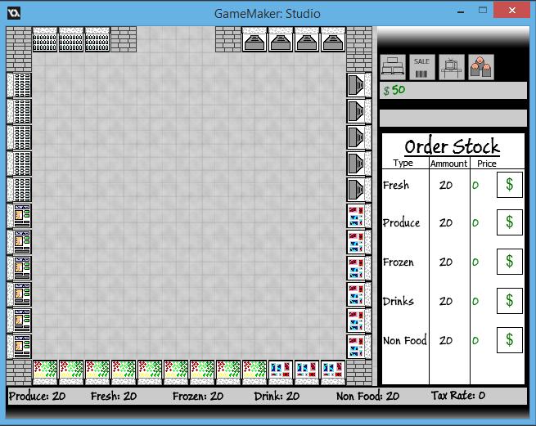The width and height of the screenshot is (536, 426).
Task: Click the dollar button beside Frozen
Action: pyautogui.click(x=510, y=262)
